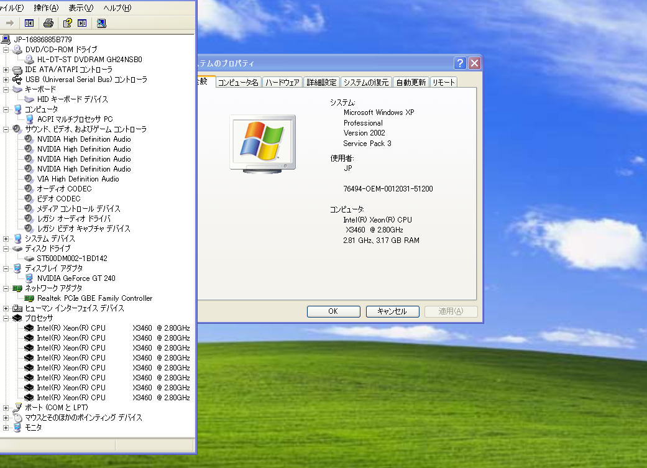Expand the ポート (COM と LPT) node
647x468 pixels.
pos(6,407)
